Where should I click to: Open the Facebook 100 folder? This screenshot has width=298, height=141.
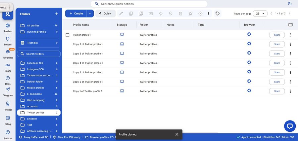(x=39, y=63)
